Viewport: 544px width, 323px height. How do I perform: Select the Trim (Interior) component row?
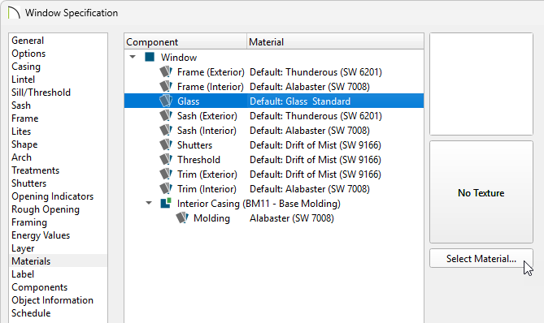tap(274, 189)
